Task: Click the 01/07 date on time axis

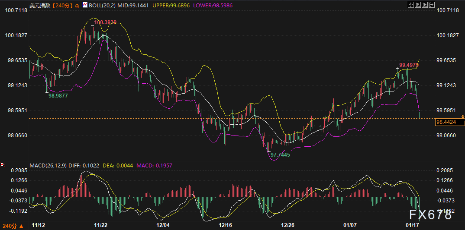Action: [x=350, y=225]
